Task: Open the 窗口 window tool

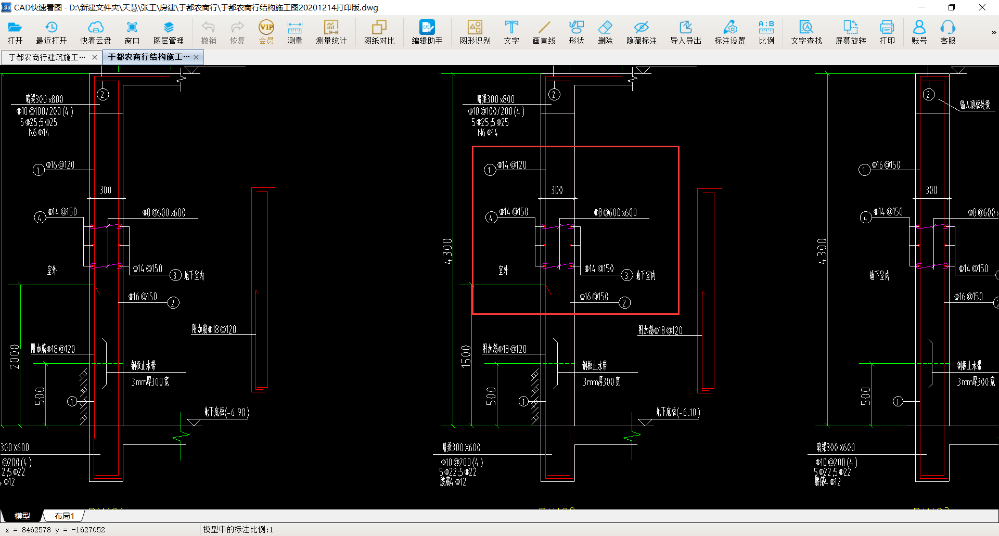Action: click(x=132, y=33)
